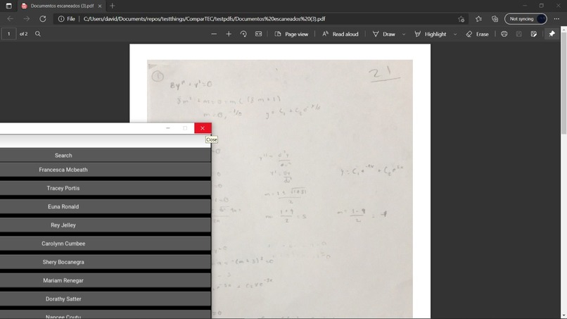Screen dimensions: 567x319
Task: Click the PDF page number field
Action: coord(8,34)
